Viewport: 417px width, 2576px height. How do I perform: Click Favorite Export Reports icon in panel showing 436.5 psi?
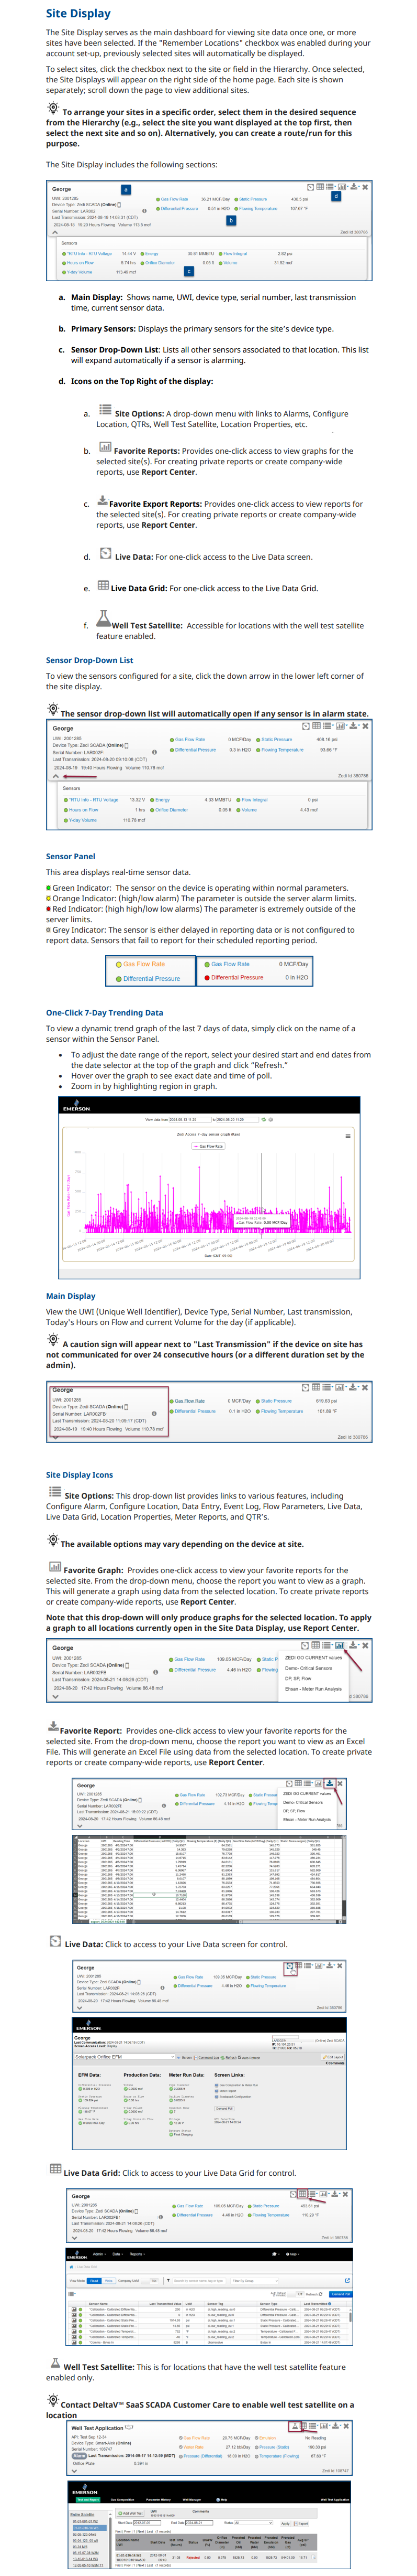(x=355, y=186)
